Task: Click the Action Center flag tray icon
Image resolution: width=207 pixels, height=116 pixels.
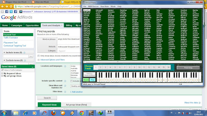Action: (x=179, y=113)
